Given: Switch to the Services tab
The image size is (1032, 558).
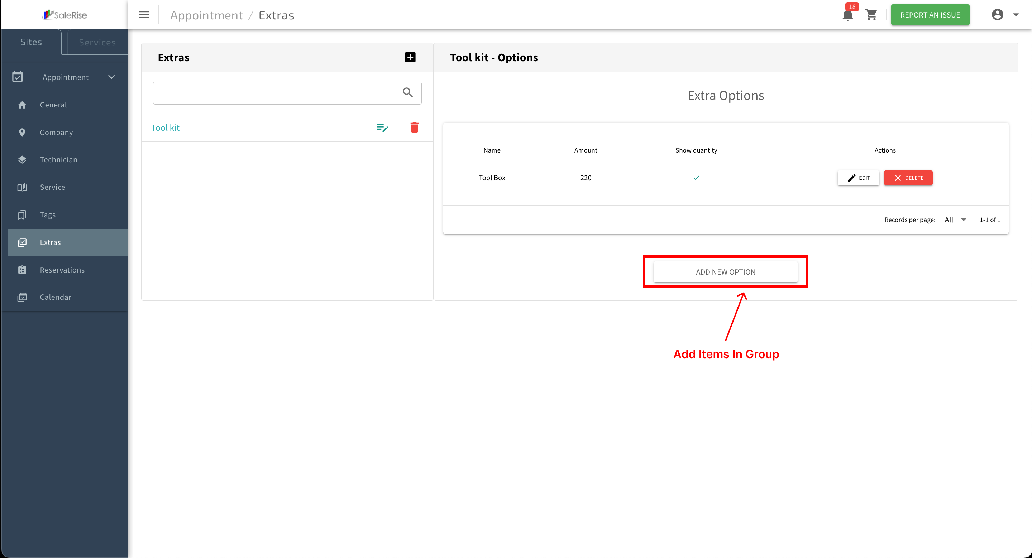Looking at the screenshot, I should click(97, 42).
